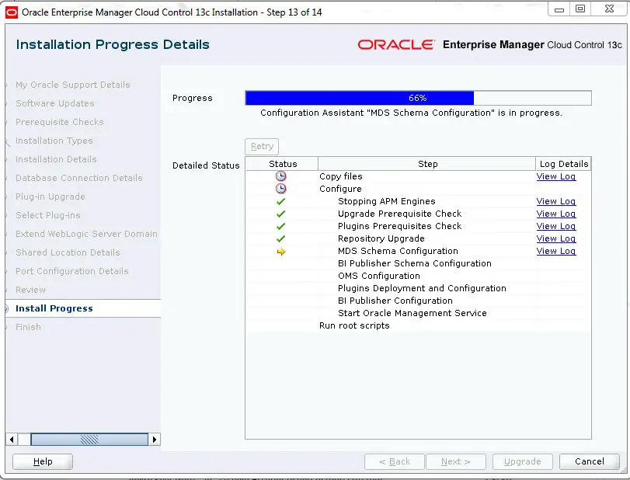Click the left scroll arrow in sidebar
This screenshot has width=630, height=480.
pyautogui.click(x=12, y=440)
